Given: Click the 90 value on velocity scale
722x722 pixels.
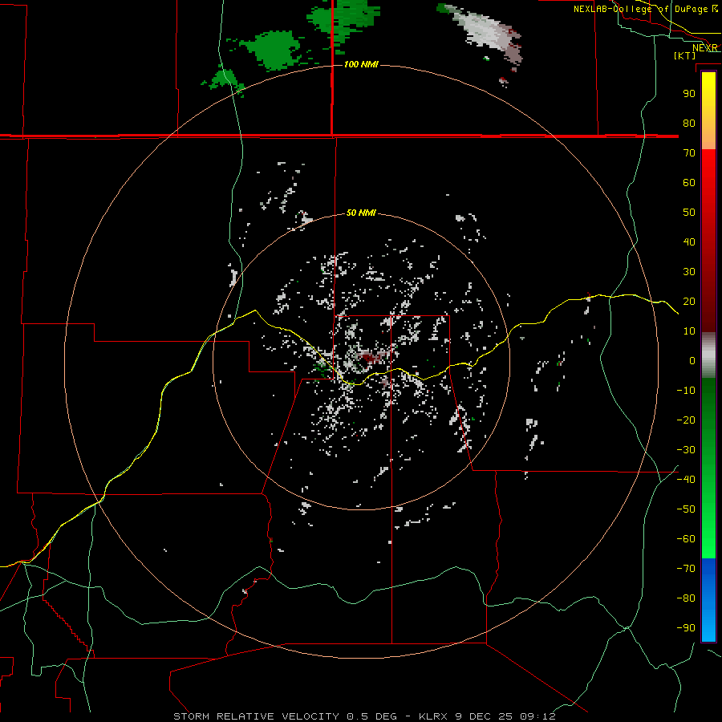Looking at the screenshot, I should 689,94.
